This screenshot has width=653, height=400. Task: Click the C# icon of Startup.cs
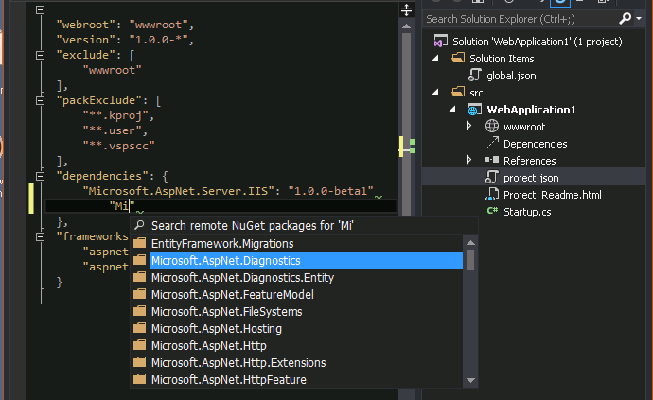tap(492, 211)
